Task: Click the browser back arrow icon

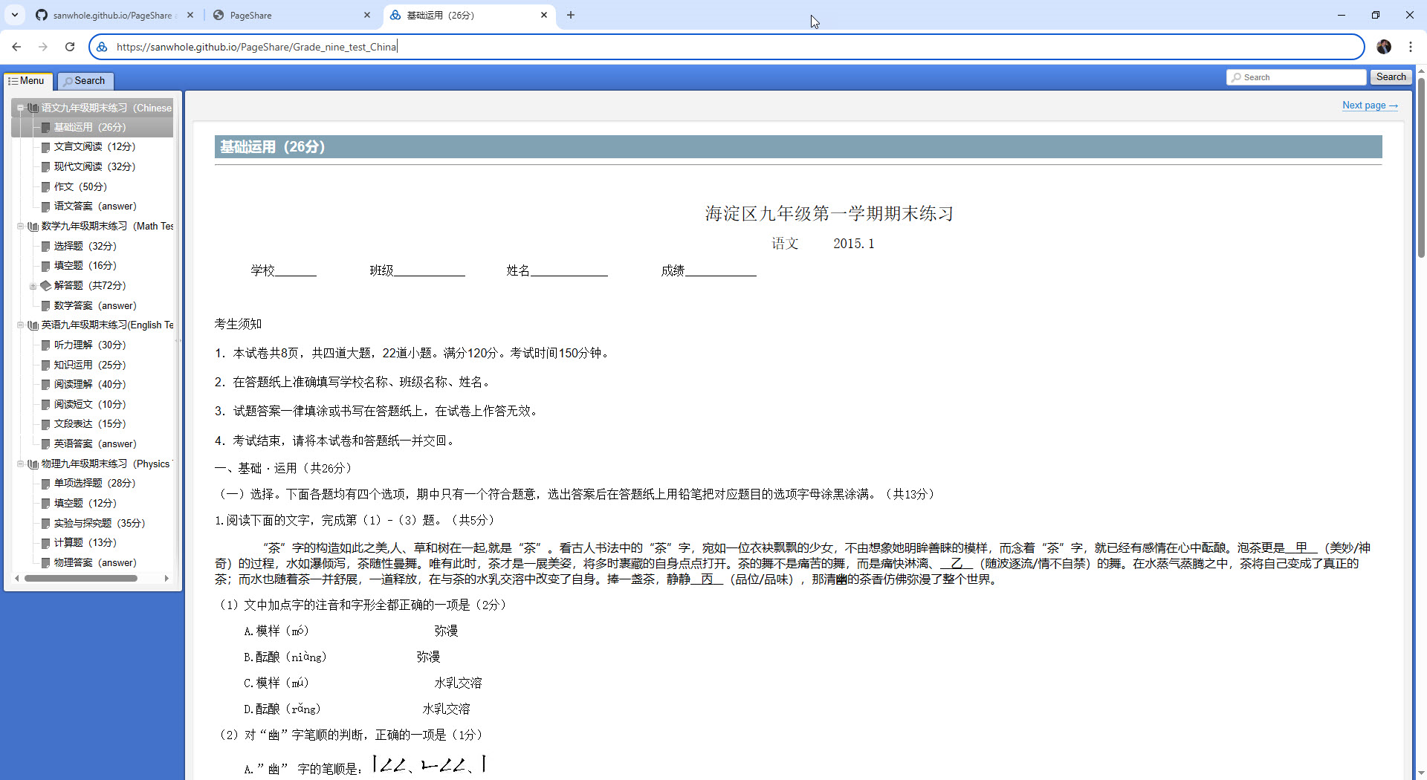Action: tap(16, 47)
